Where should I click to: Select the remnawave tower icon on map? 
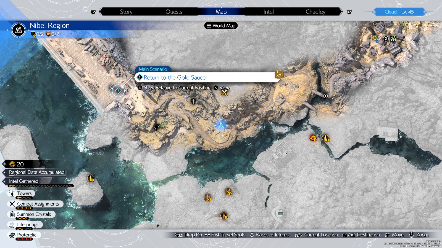[x=193, y=101]
